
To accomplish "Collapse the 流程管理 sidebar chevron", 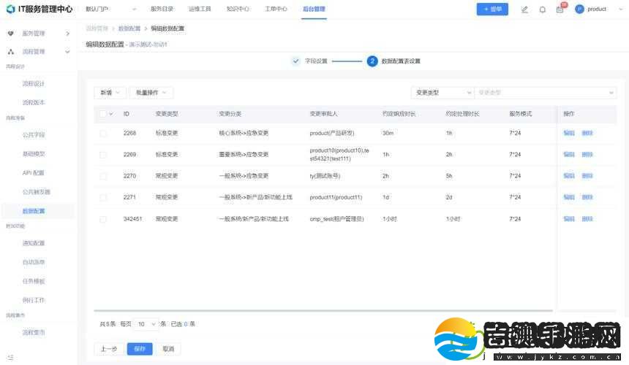I will (67, 52).
